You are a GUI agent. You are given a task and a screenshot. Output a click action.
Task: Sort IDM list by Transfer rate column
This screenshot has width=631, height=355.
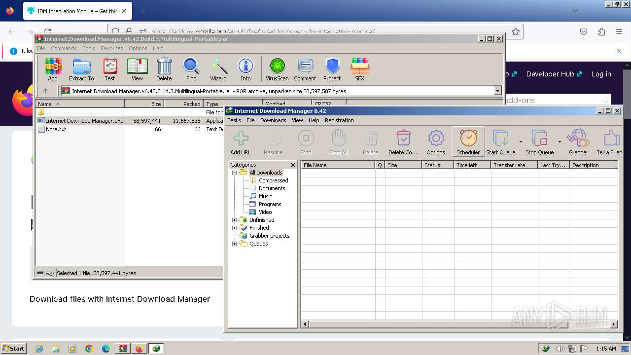[514, 165]
